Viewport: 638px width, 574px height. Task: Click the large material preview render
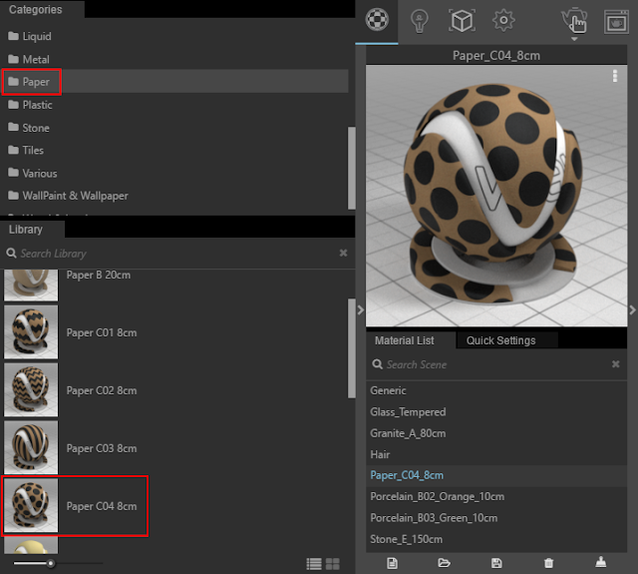click(496, 196)
